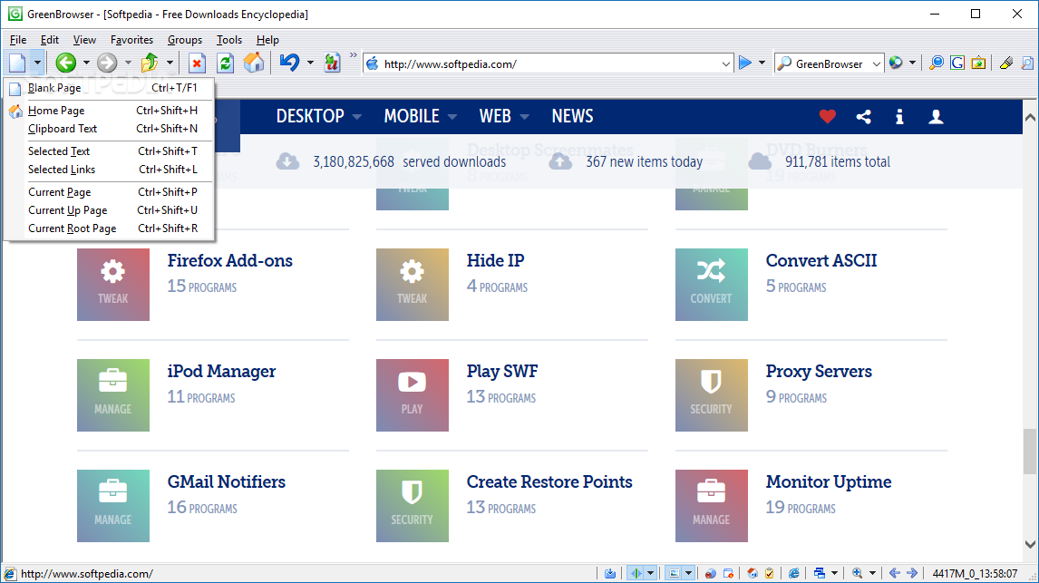1039x583 pixels.
Task: Click the status bar download tray icon
Action: pos(609,573)
